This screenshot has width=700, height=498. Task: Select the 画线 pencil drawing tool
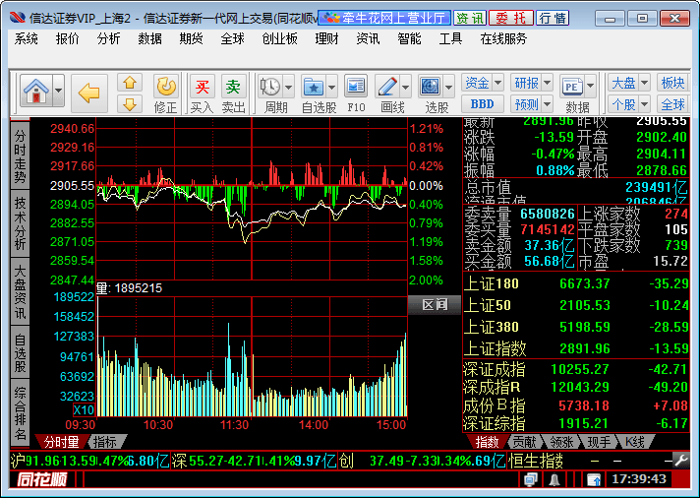pyautogui.click(x=387, y=87)
